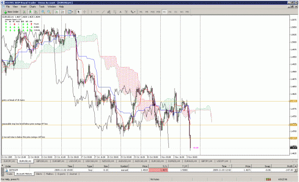The width and height of the screenshot is (299, 182).
Task: Open the File menu
Action: 8,7
